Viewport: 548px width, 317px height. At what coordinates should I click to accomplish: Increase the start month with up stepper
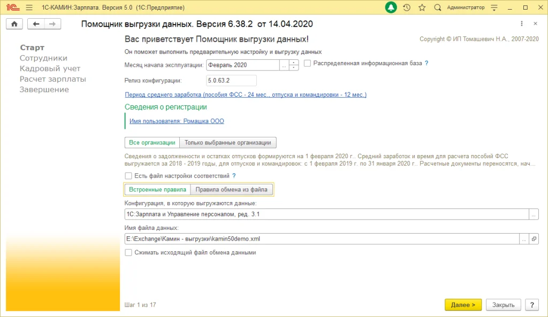tap(294, 63)
